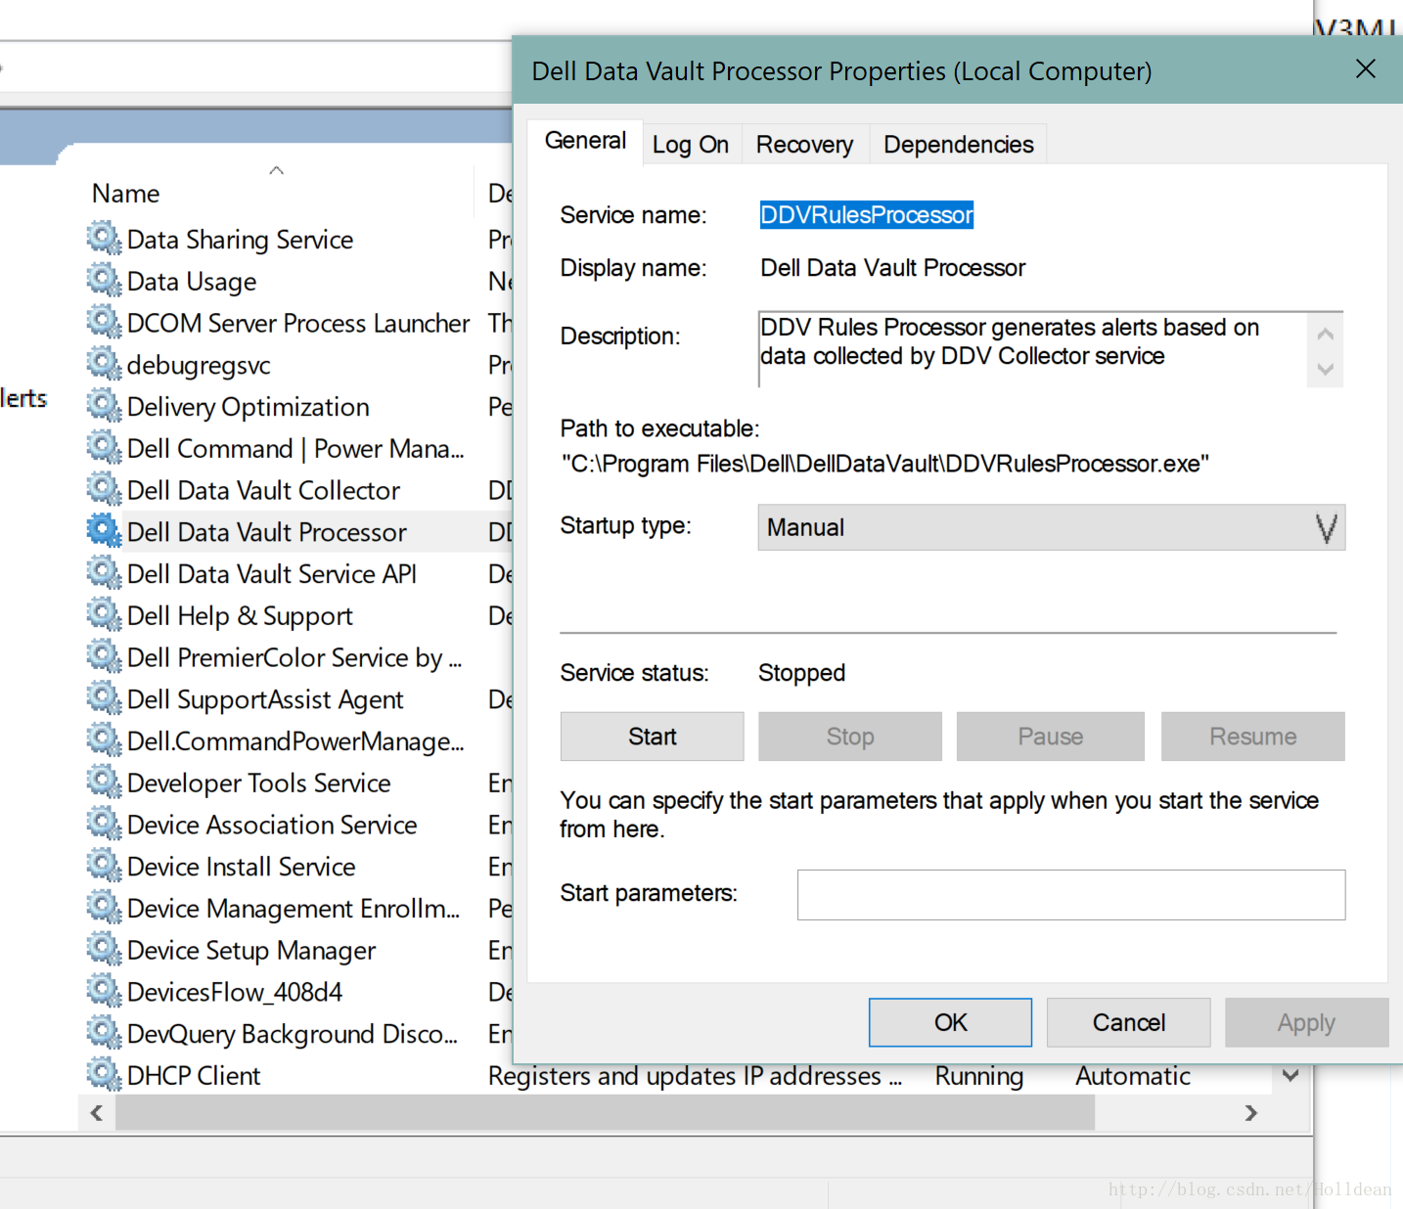
Task: Click DHCP Client description about IP addresses
Action: click(696, 1076)
